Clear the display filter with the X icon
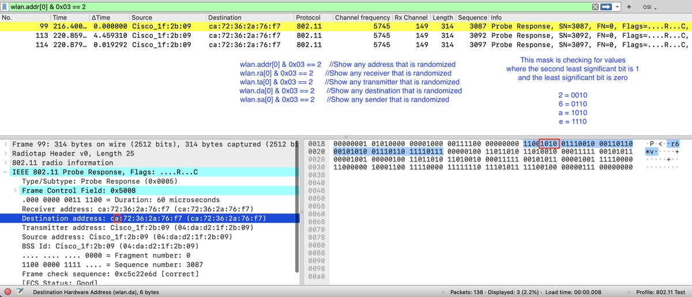This screenshot has width=692, height=297. [x=596, y=6]
